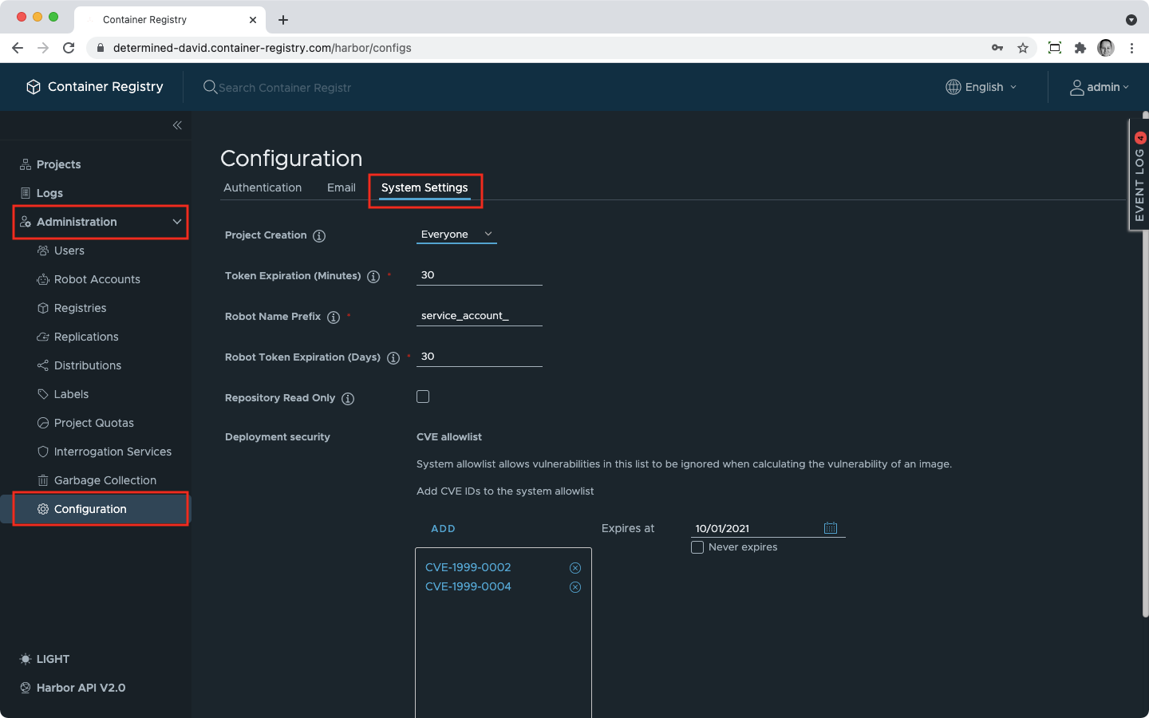Open Robot Accounts page

pyautogui.click(x=96, y=279)
